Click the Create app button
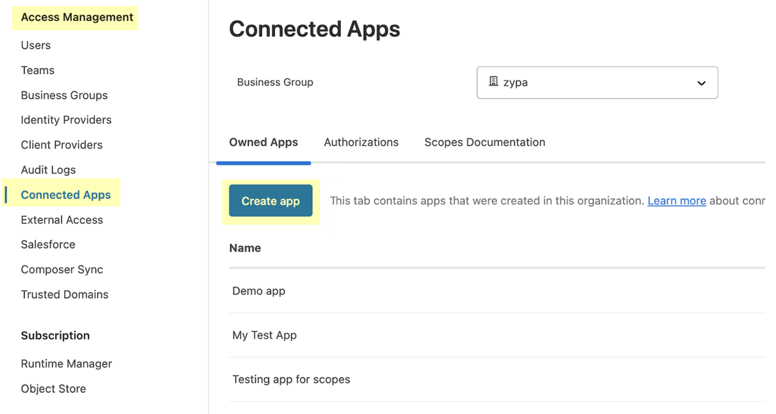This screenshot has height=414, width=776. [271, 201]
